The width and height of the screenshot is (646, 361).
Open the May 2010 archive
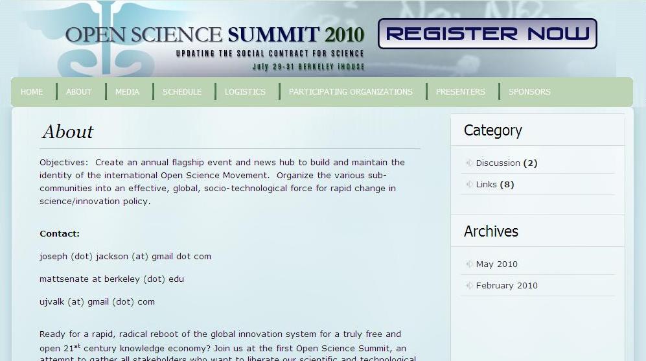496,264
